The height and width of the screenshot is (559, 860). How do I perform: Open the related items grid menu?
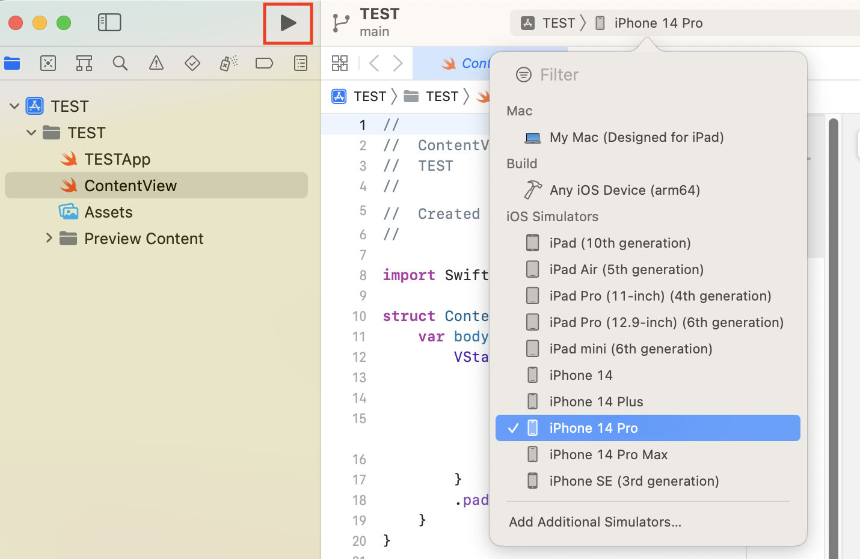340,63
